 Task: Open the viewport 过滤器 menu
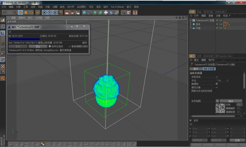point(39,18)
